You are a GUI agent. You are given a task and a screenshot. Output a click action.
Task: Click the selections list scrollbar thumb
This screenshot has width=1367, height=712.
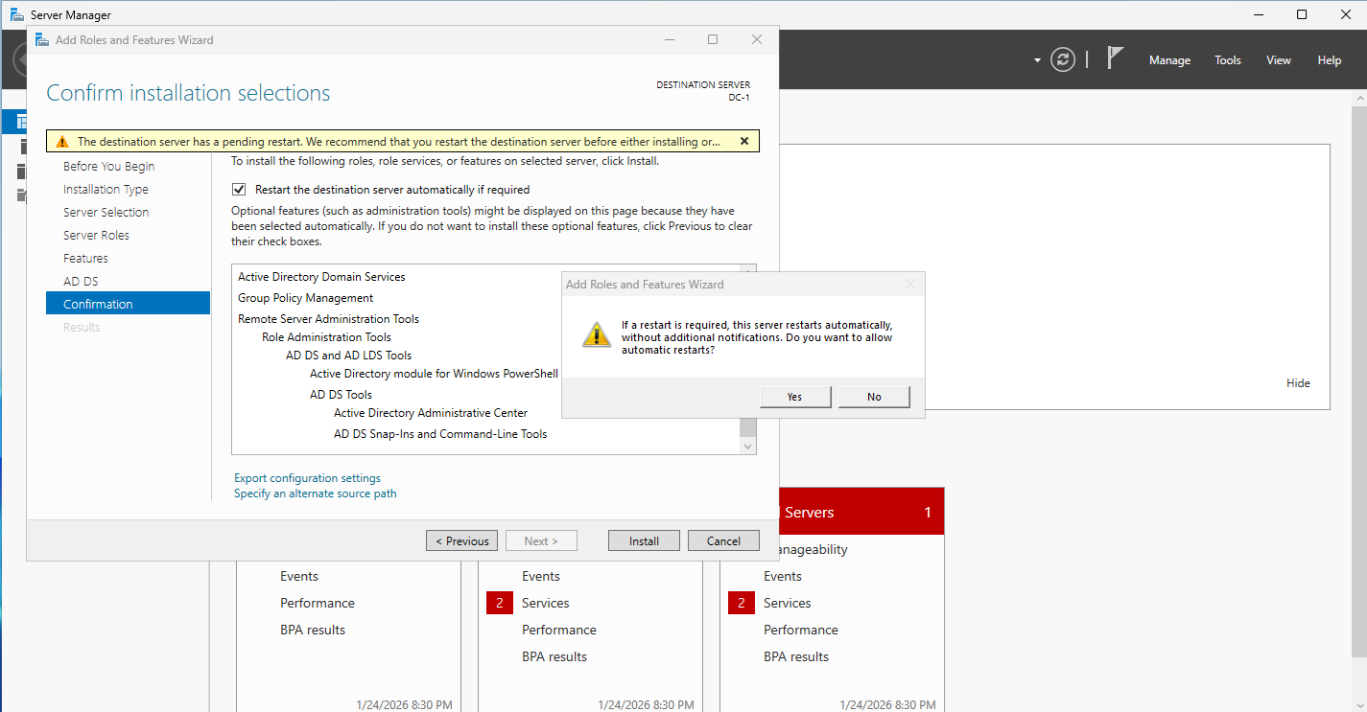[x=748, y=427]
